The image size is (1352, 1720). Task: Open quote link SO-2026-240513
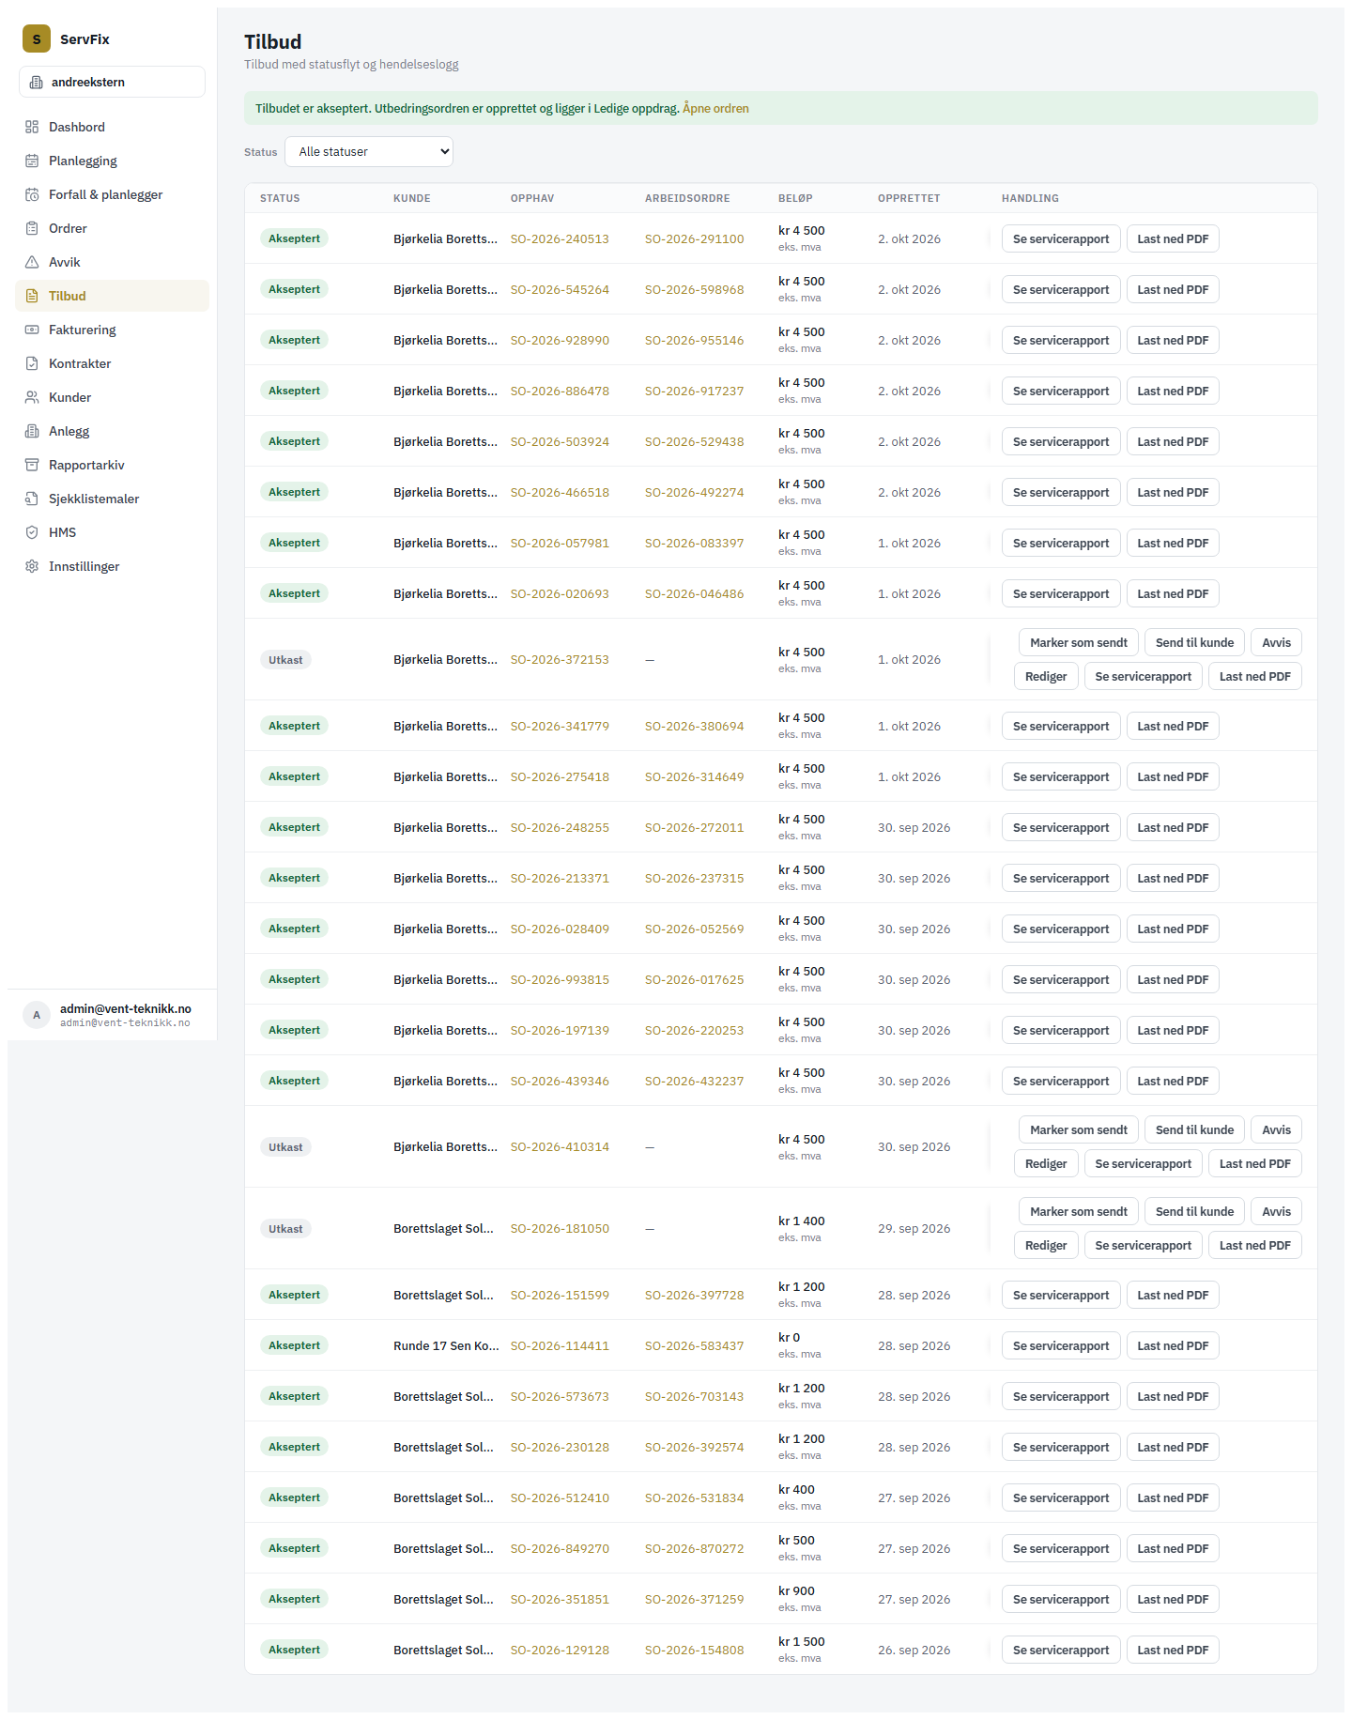[560, 239]
